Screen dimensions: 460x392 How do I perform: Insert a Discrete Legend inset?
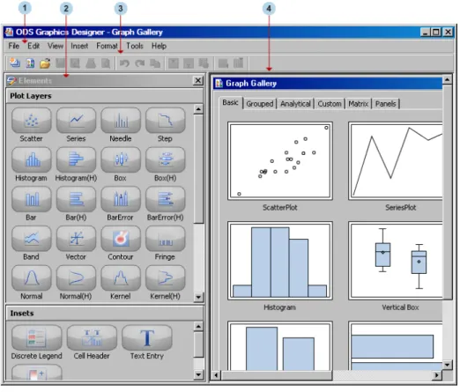[37, 337]
